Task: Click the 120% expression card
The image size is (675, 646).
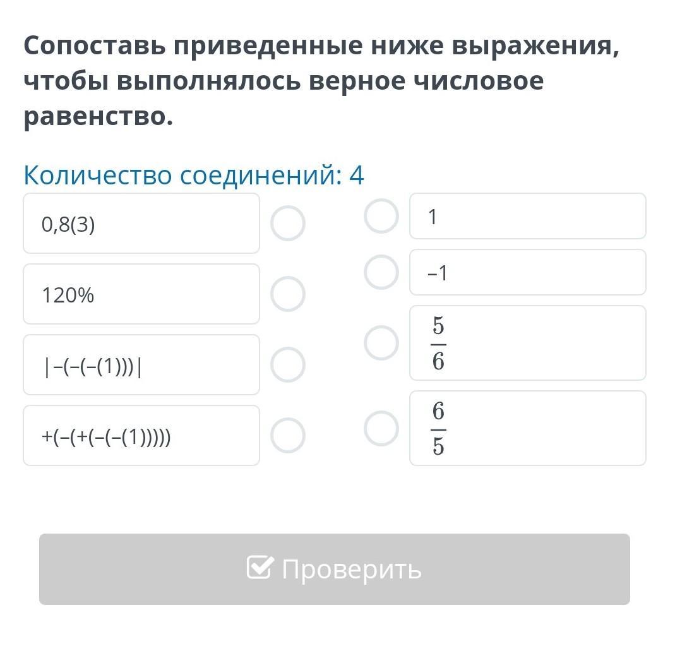Action: coord(141,294)
